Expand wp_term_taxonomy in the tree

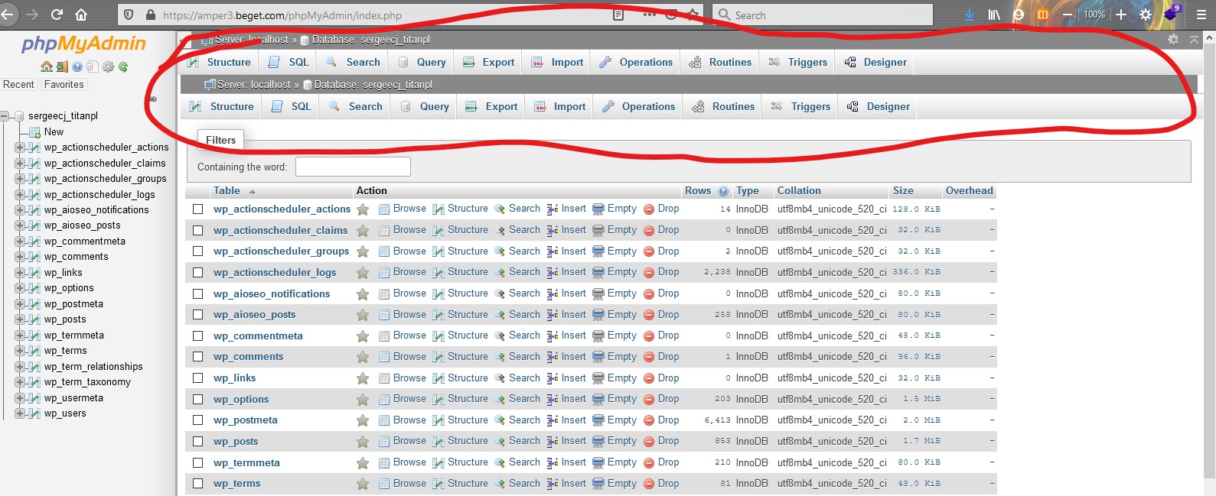pos(20,382)
